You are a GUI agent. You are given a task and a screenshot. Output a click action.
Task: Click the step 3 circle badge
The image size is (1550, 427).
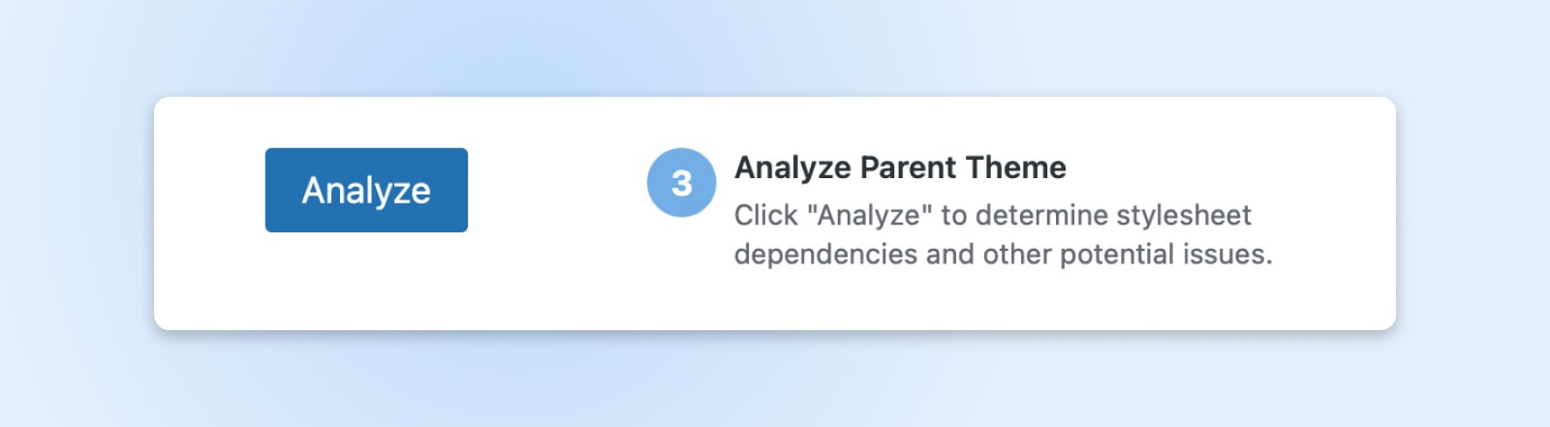tap(681, 182)
